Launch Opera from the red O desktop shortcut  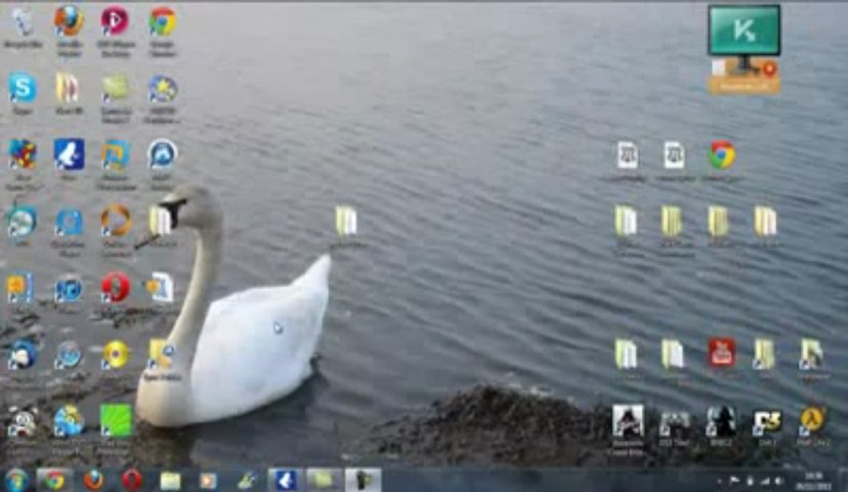116,287
